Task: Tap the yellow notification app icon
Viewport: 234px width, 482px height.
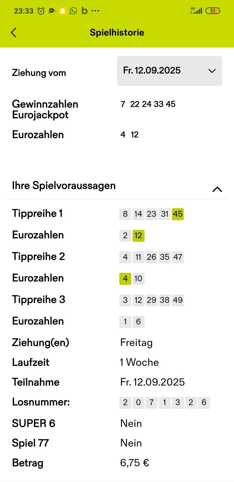Action: (63, 11)
